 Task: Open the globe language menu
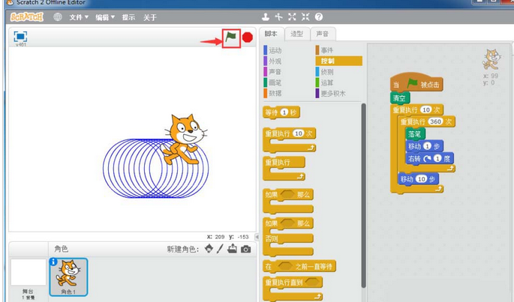point(57,16)
